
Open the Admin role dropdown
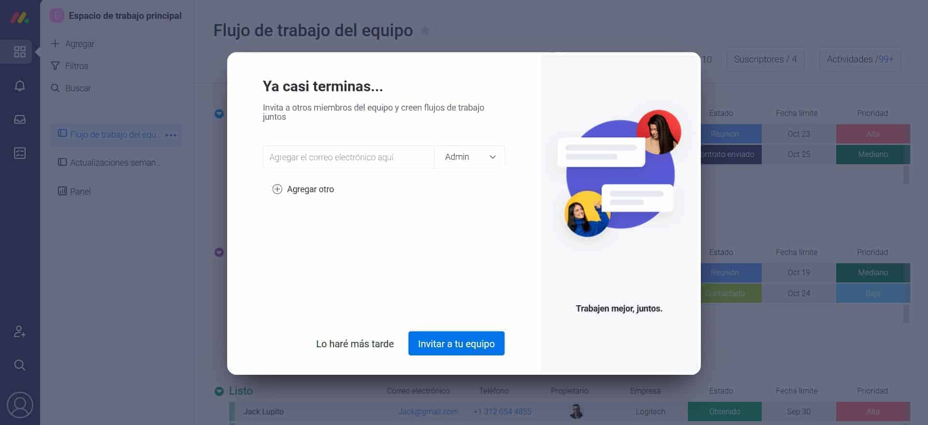(469, 157)
